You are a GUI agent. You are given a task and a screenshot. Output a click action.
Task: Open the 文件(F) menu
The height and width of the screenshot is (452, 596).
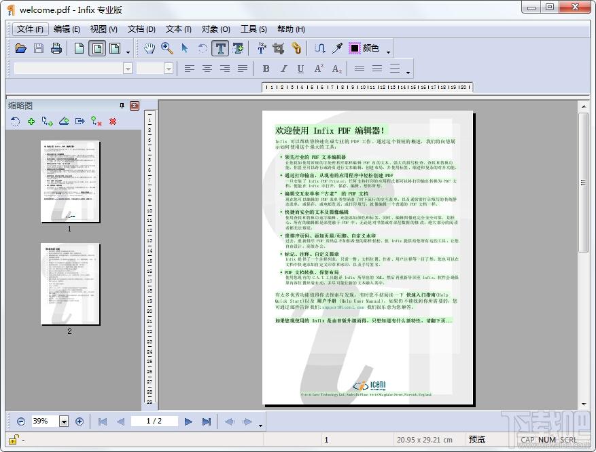tap(30, 29)
